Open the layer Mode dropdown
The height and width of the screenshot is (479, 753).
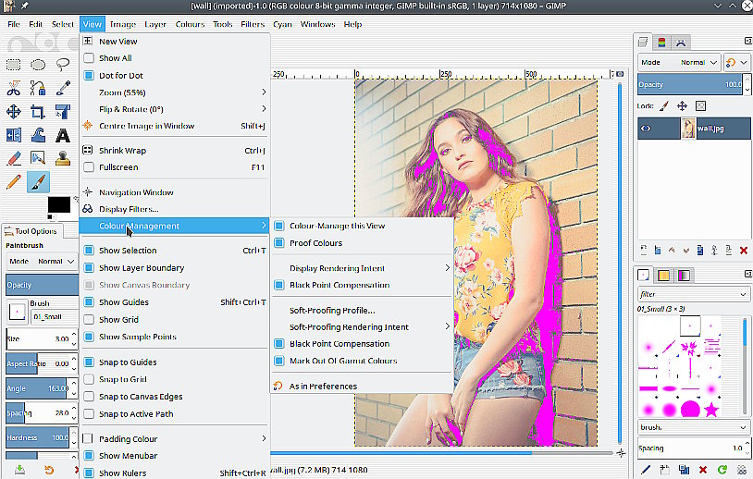point(699,63)
